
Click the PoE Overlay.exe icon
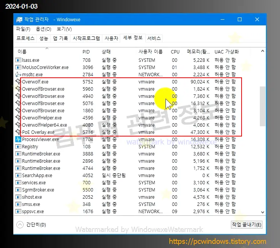[18, 132]
